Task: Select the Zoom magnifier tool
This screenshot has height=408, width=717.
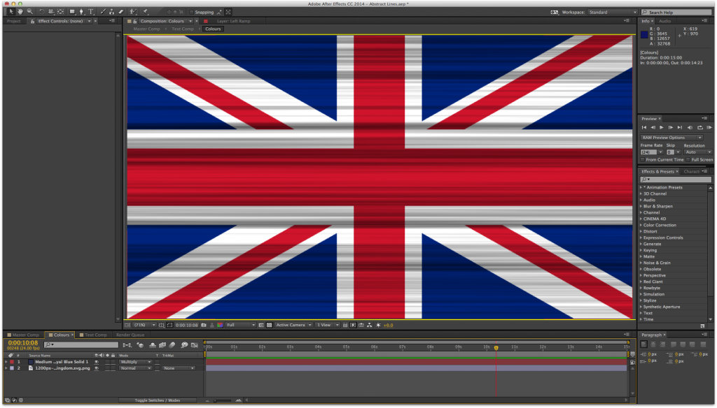Action: click(x=29, y=12)
